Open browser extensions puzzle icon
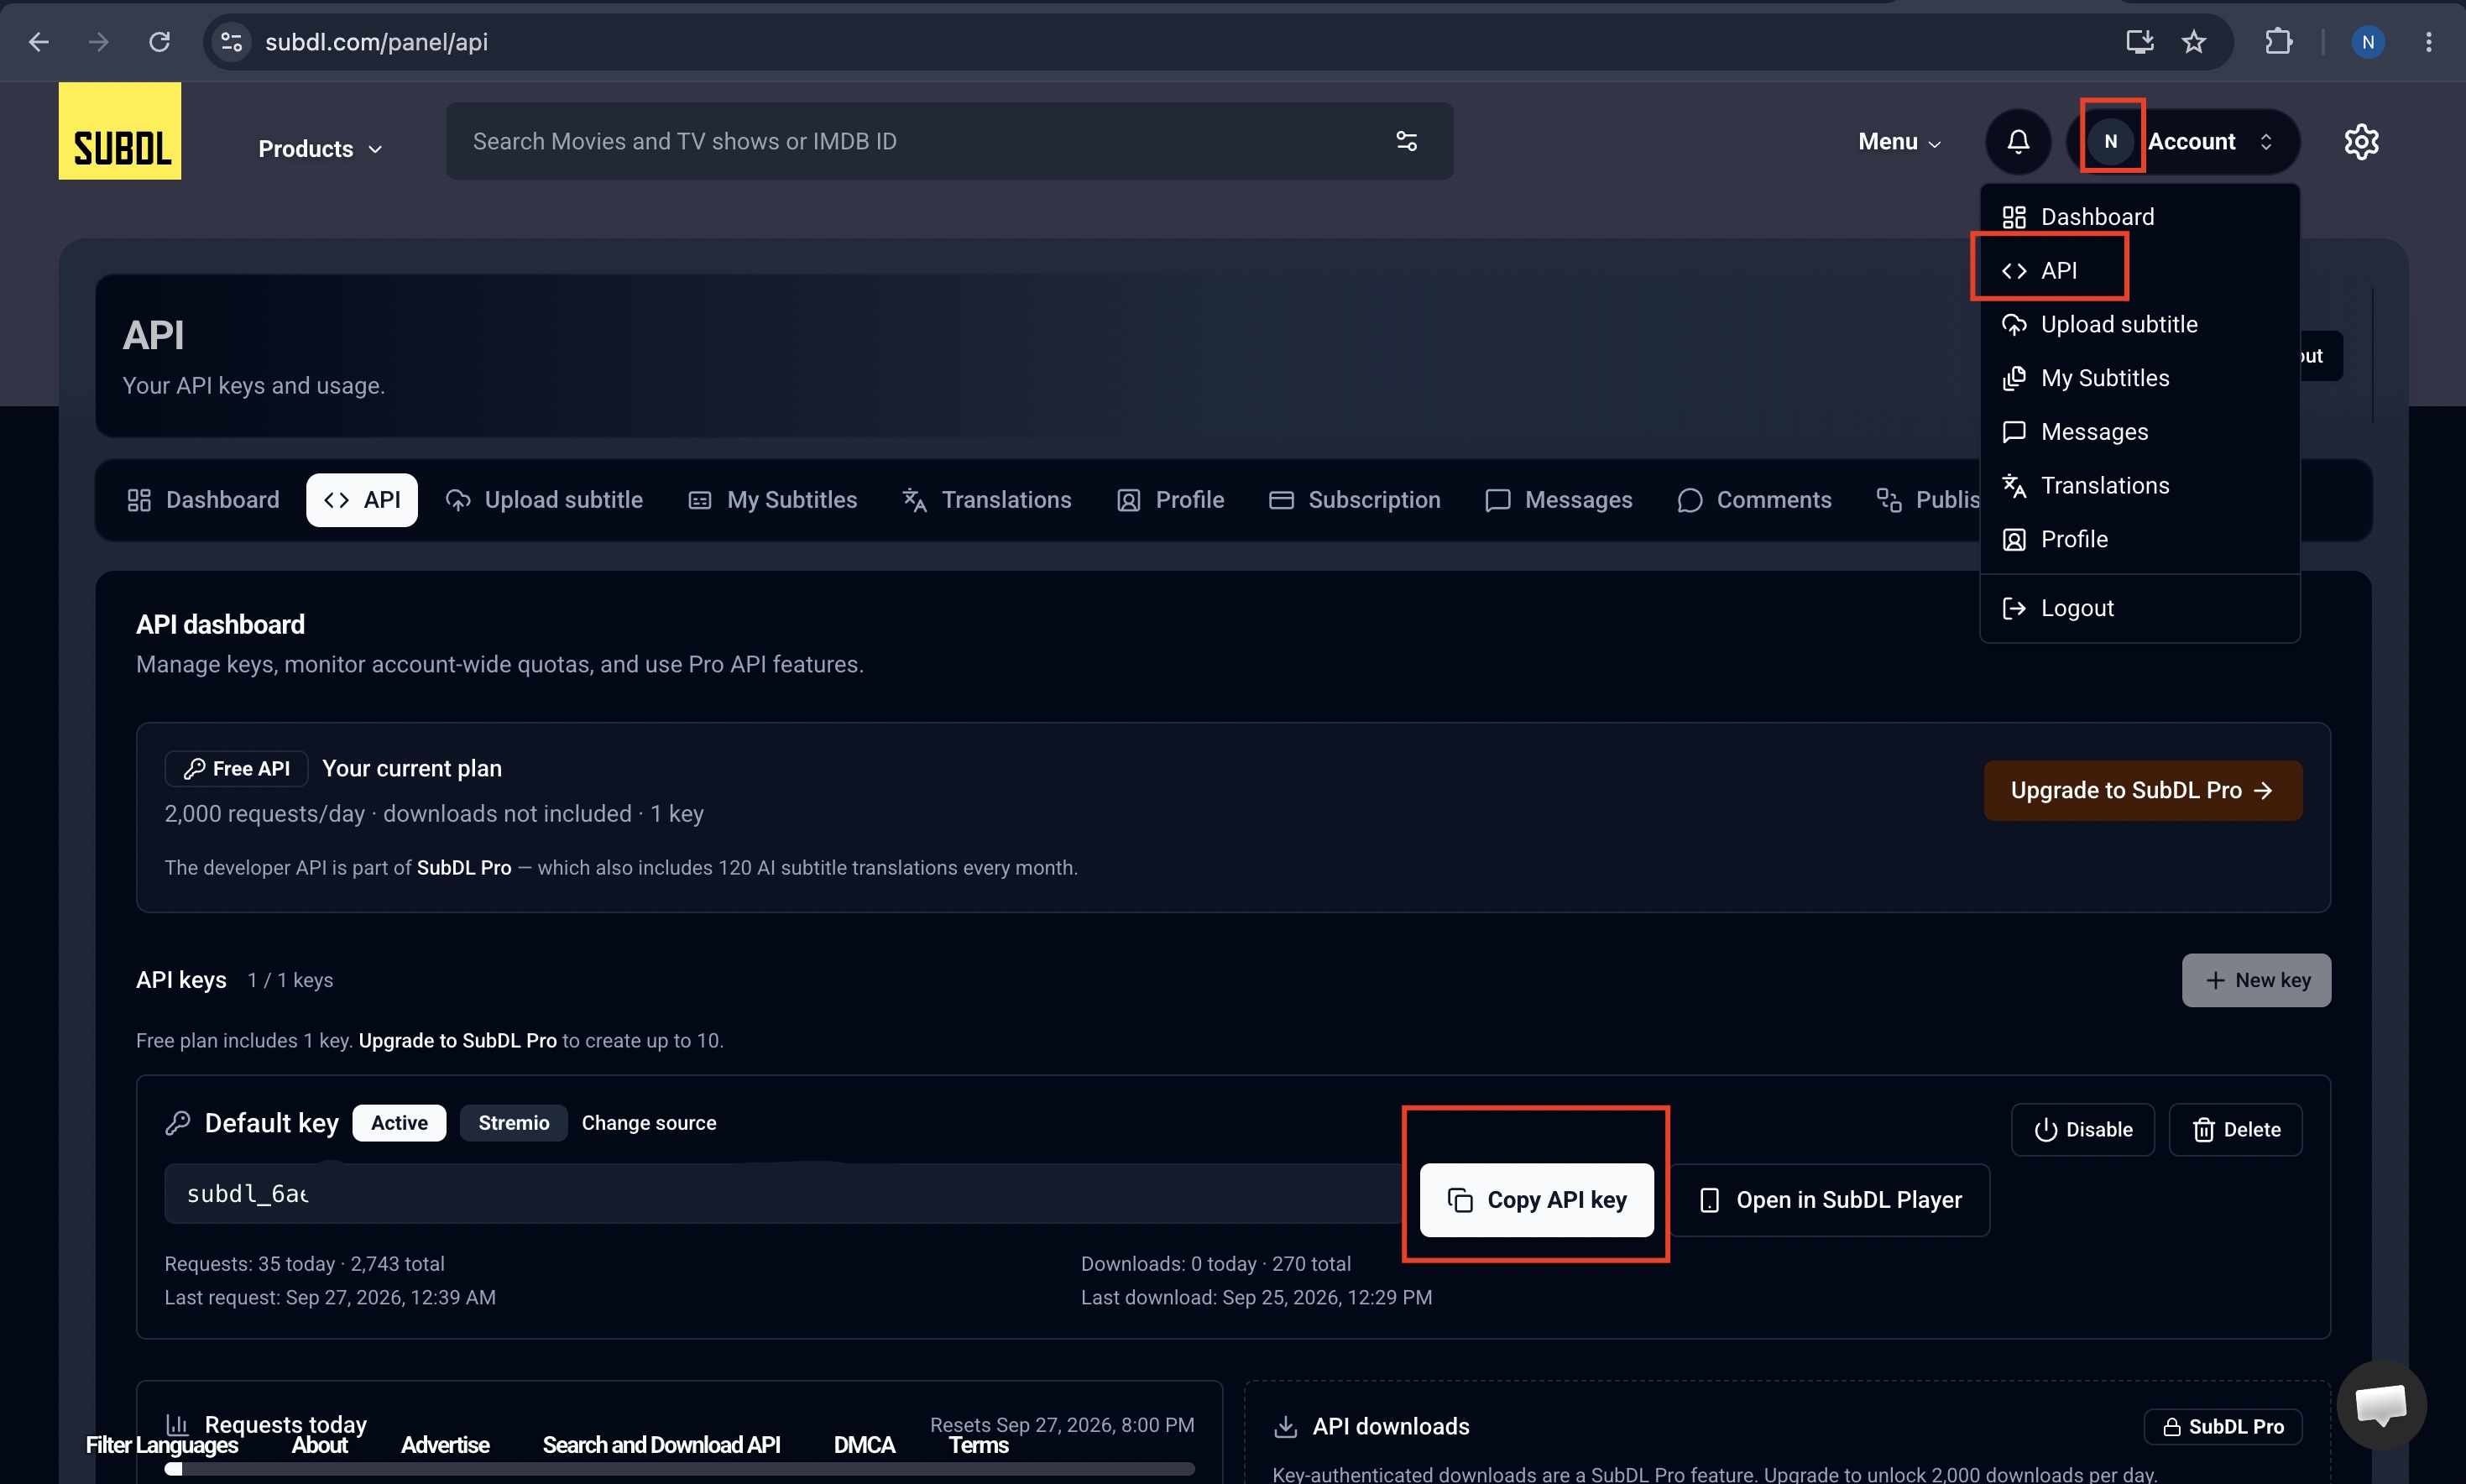 point(2278,42)
